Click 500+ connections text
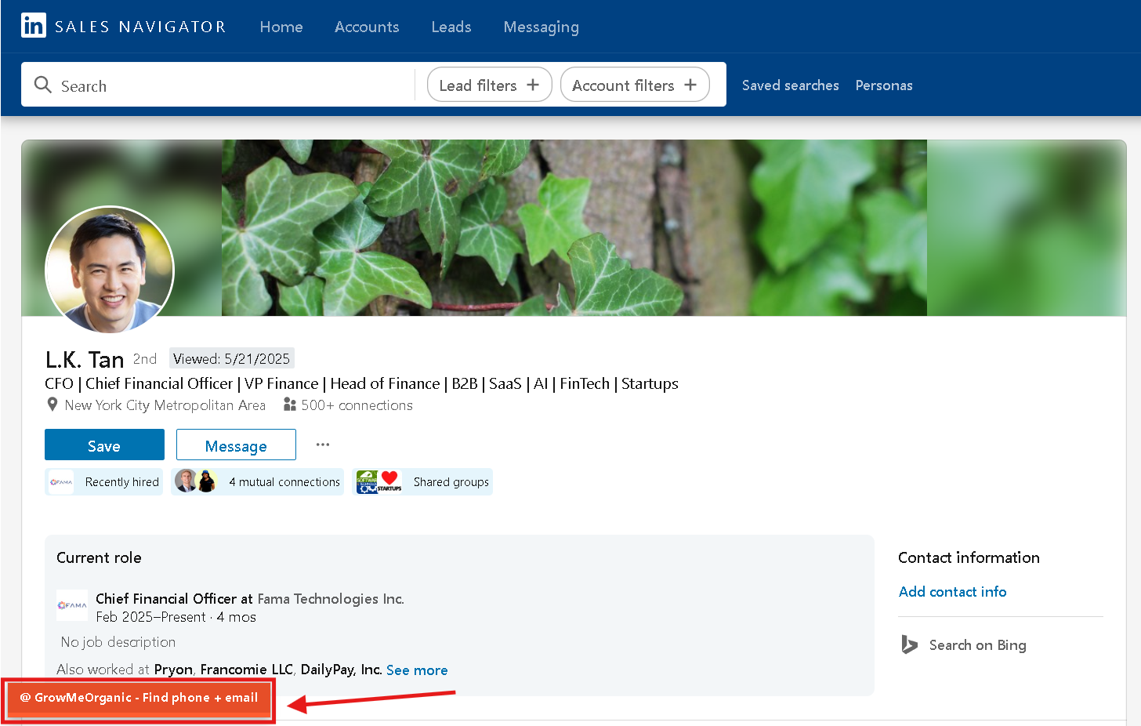The image size is (1141, 726). 357,405
